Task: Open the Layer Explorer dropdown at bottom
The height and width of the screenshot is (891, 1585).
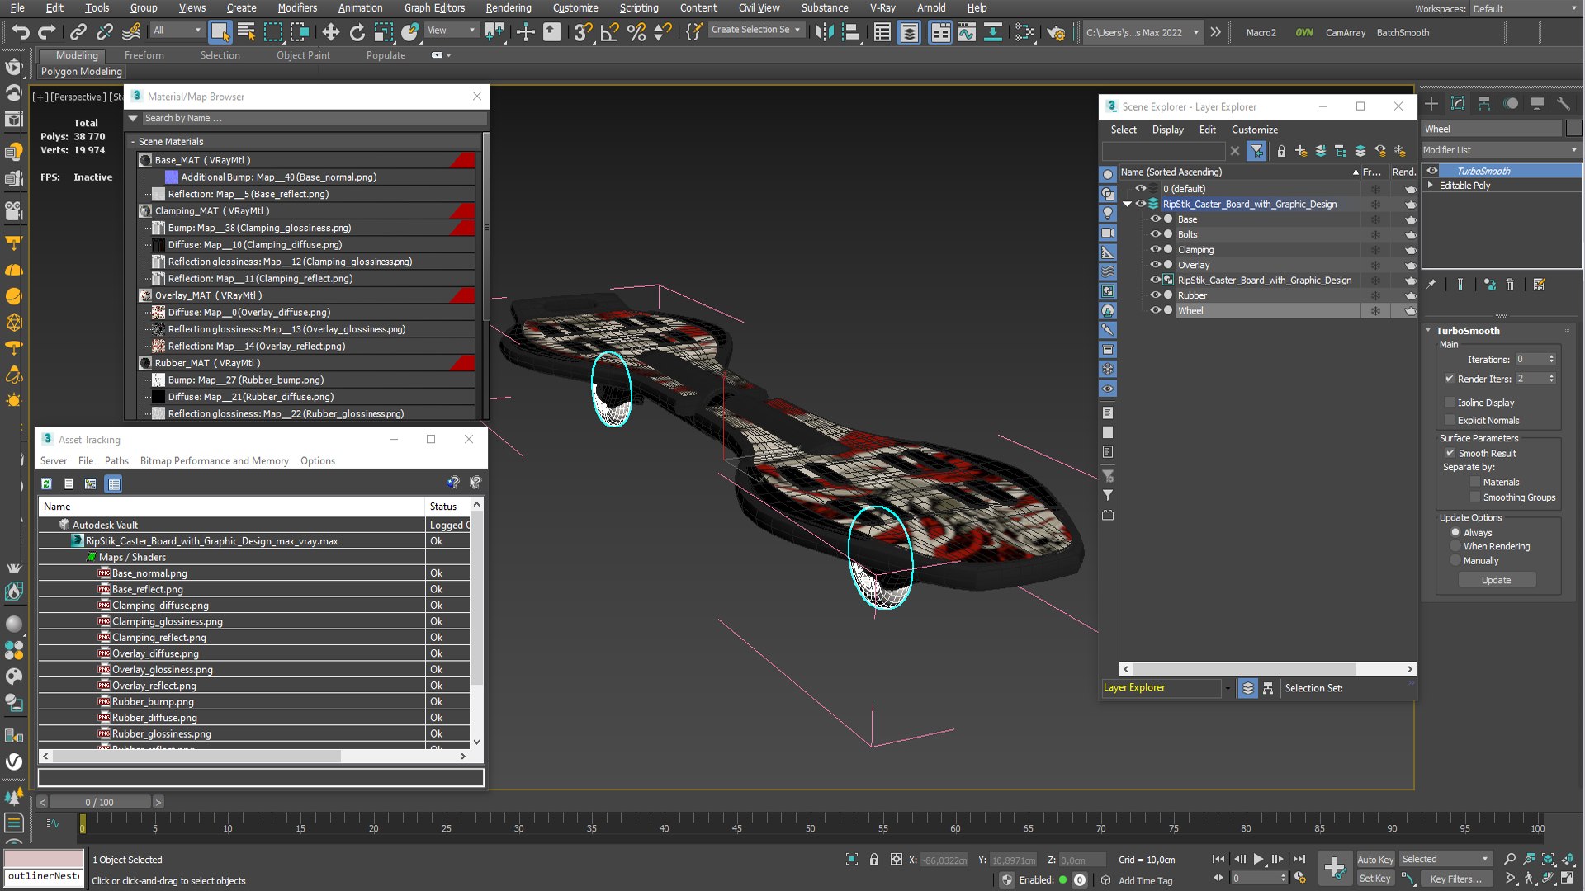Action: 1228,688
